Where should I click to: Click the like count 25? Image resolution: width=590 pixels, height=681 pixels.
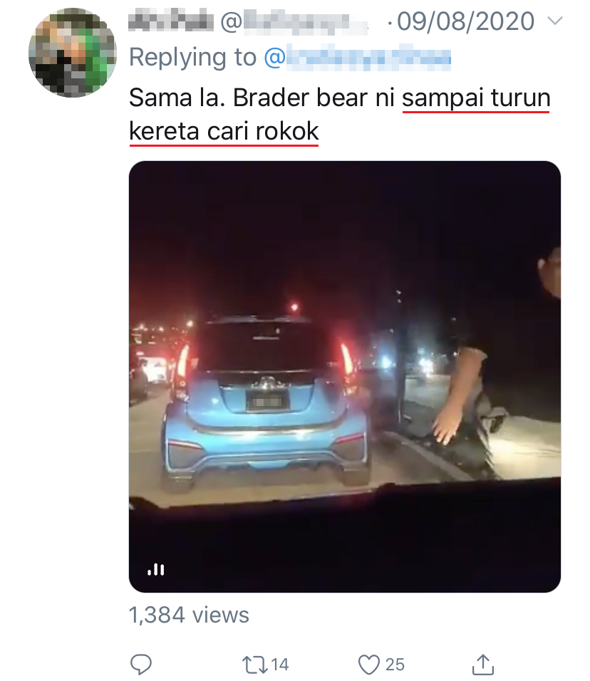tap(395, 665)
